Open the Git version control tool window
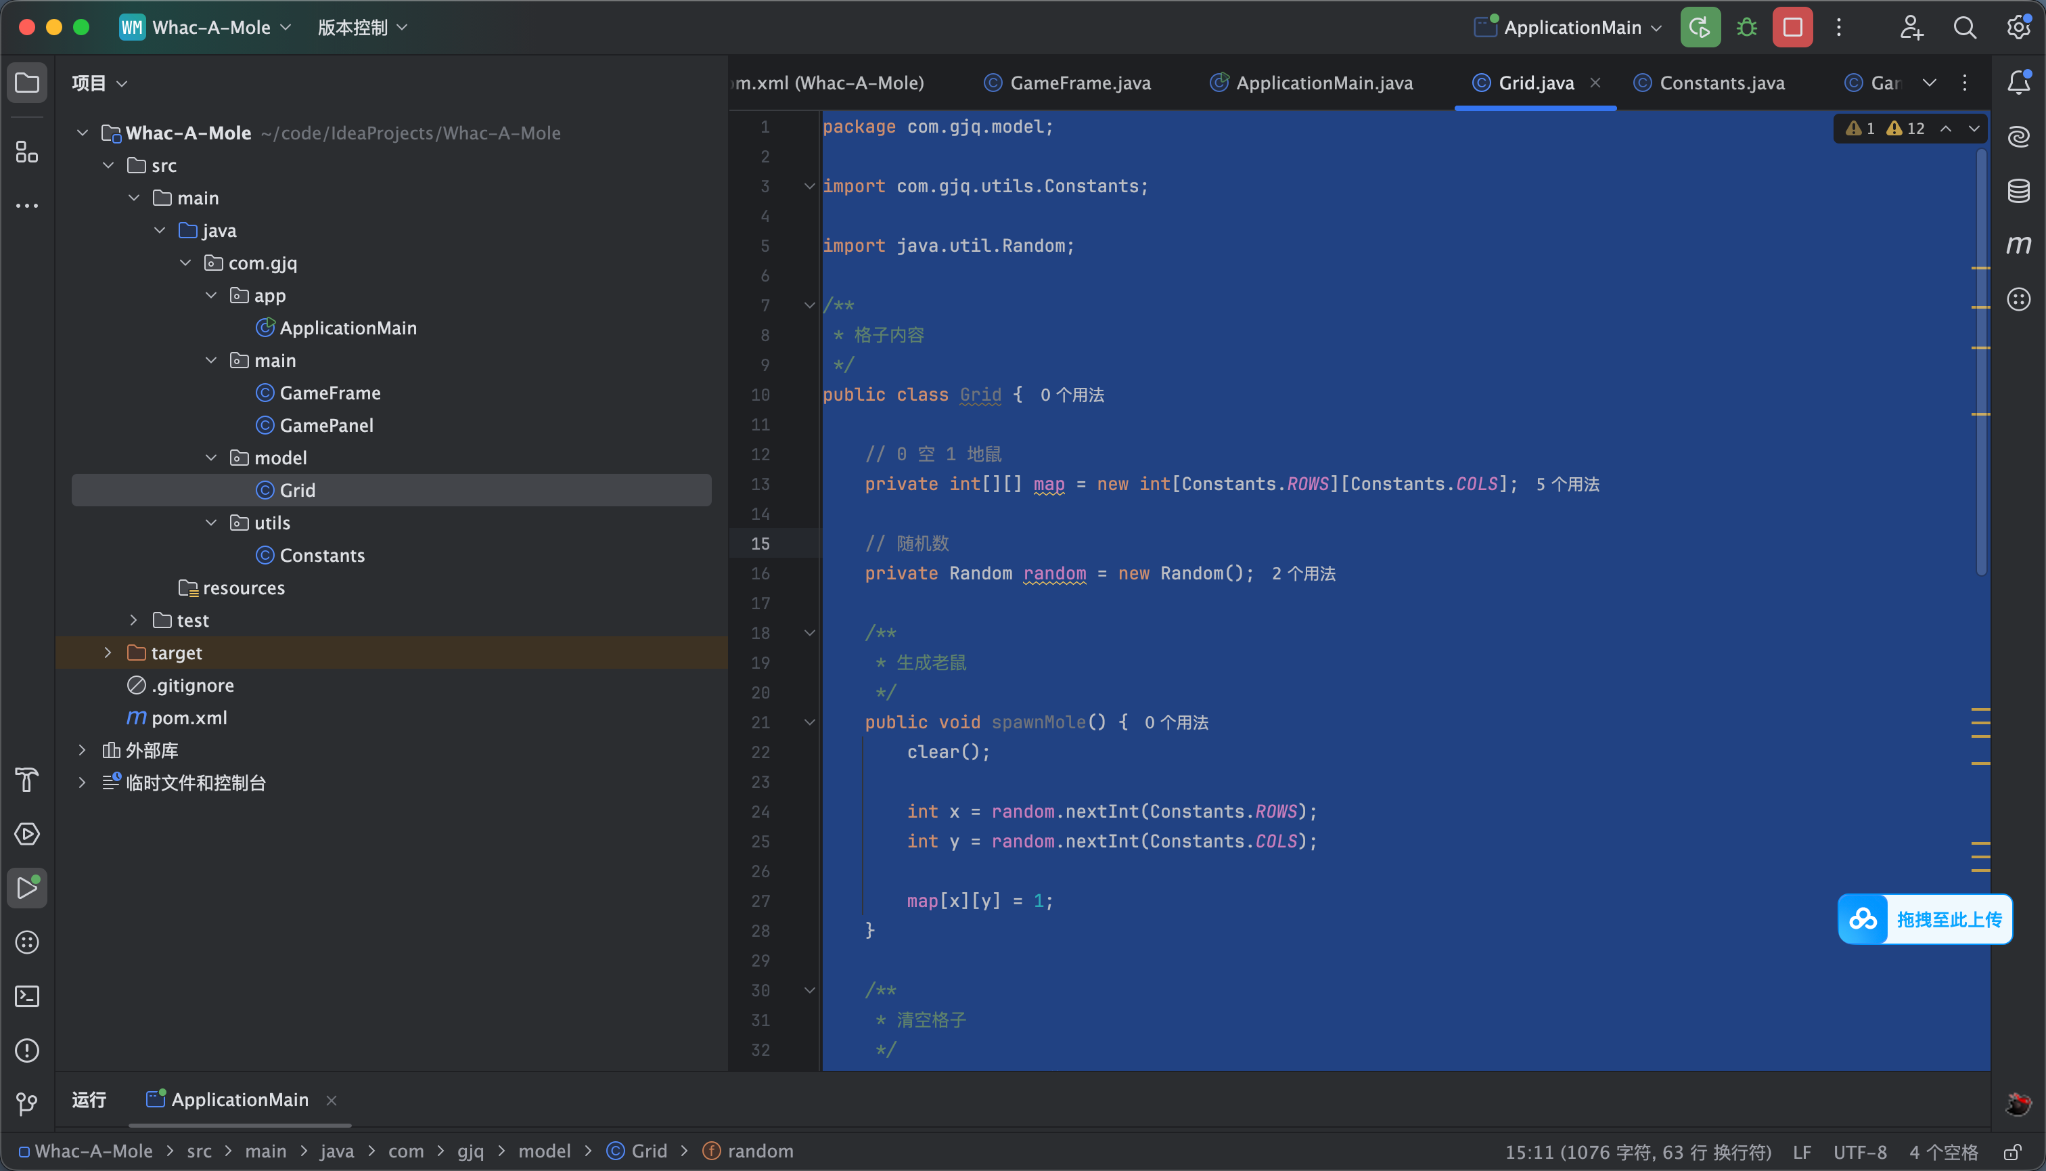This screenshot has height=1171, width=2046. coord(26,1104)
